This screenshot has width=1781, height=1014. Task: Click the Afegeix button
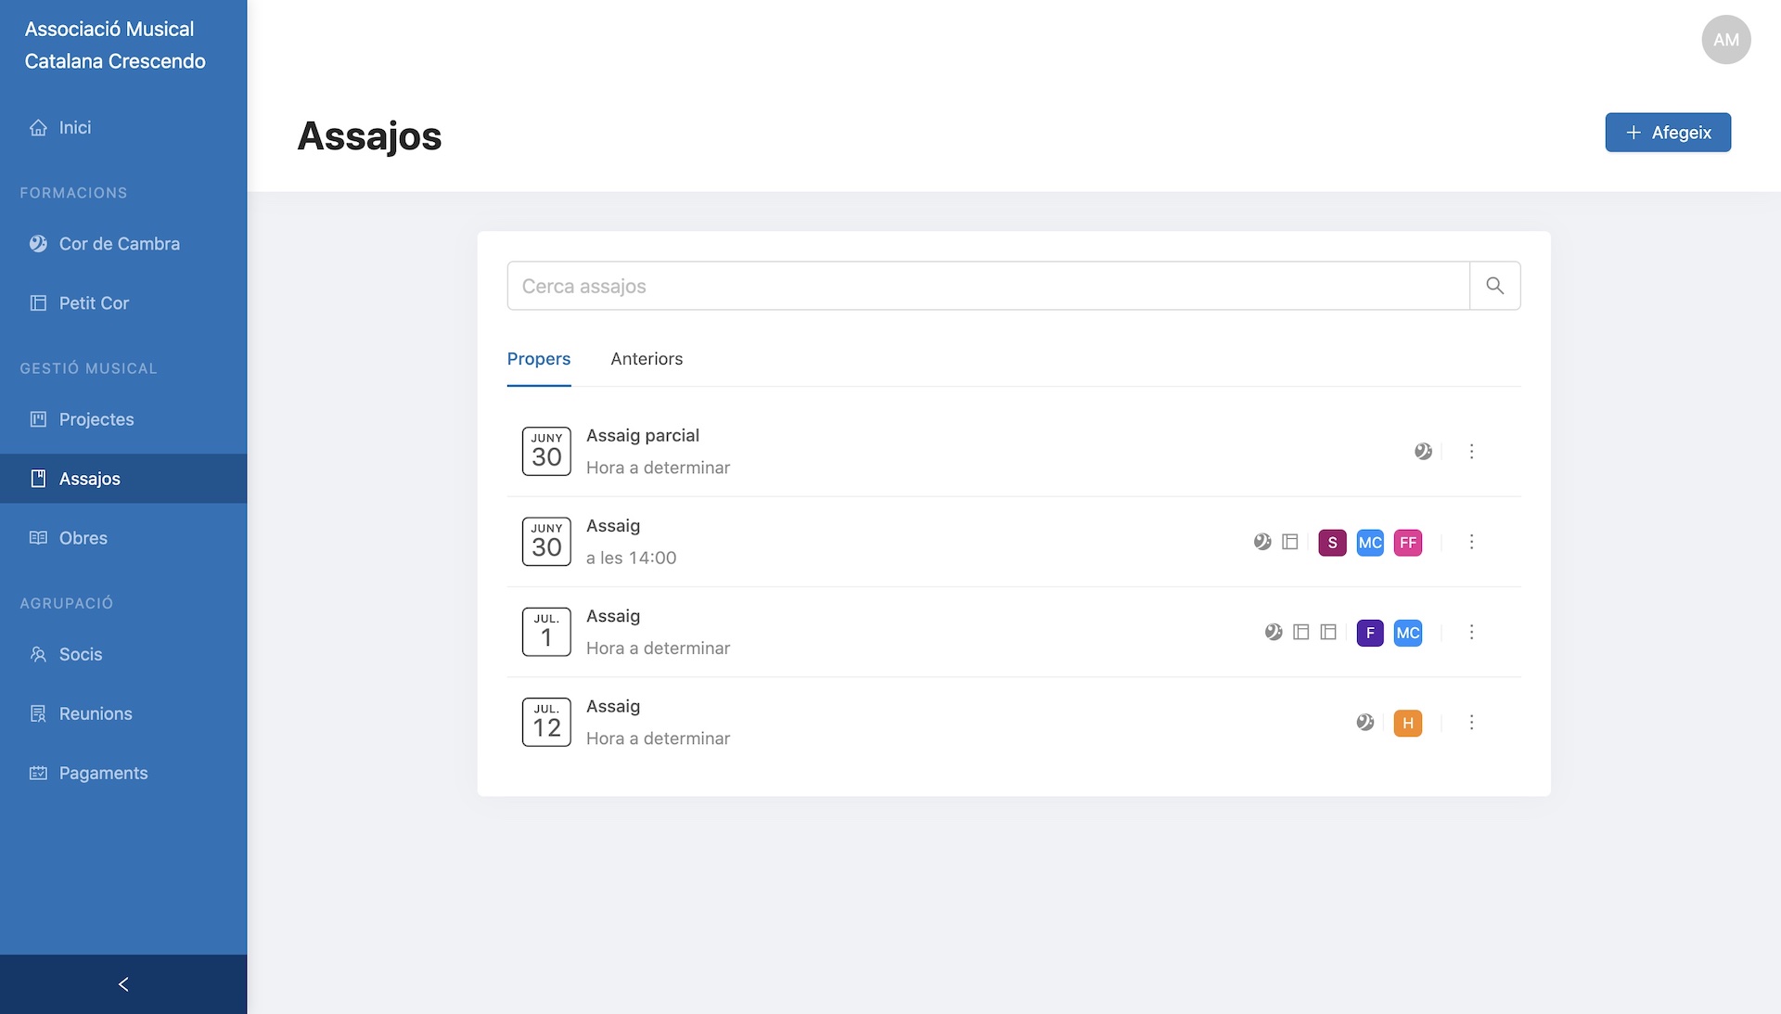click(x=1667, y=133)
